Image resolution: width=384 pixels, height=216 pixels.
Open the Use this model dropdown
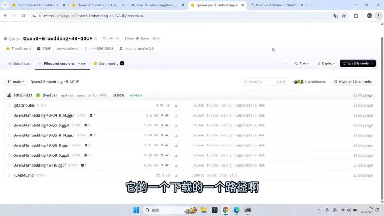[358, 63]
